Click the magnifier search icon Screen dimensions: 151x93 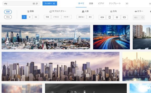pos(37,4)
